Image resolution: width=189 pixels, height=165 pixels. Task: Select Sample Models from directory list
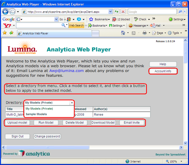click(36, 114)
